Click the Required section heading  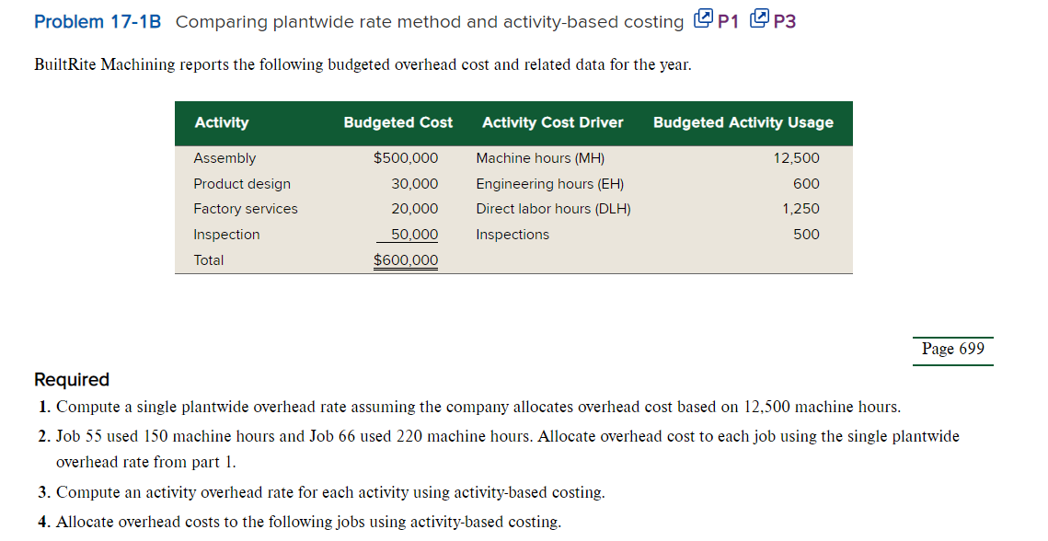[x=70, y=379]
